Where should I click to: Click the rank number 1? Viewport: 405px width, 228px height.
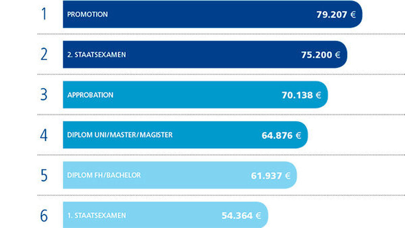click(44, 14)
